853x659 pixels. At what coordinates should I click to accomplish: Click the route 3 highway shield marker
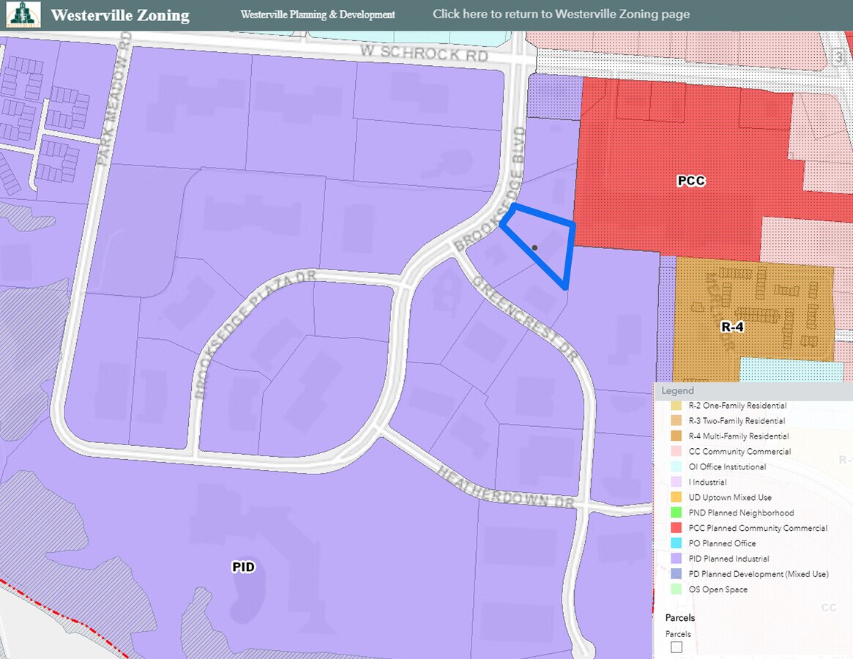pyautogui.click(x=839, y=57)
